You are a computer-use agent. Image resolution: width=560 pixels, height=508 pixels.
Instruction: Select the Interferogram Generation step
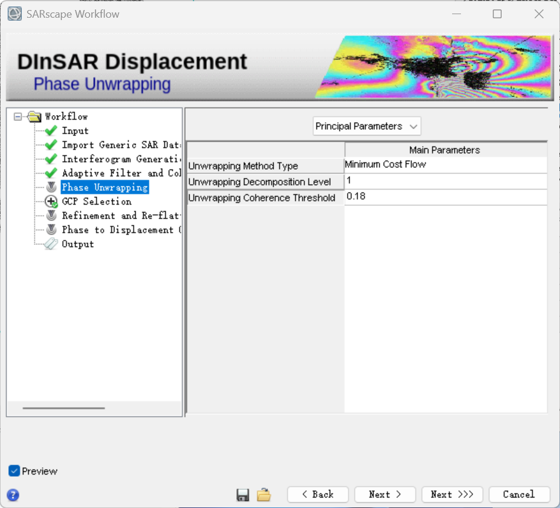(121, 159)
